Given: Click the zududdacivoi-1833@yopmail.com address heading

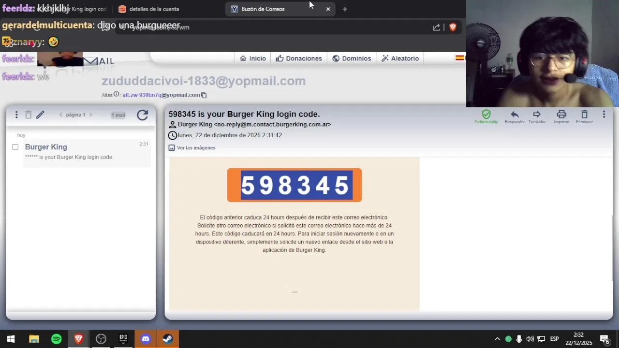Looking at the screenshot, I should pyautogui.click(x=204, y=81).
